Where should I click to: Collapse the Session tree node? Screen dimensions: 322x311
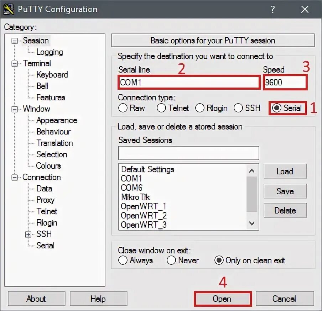pyautogui.click(x=14, y=41)
